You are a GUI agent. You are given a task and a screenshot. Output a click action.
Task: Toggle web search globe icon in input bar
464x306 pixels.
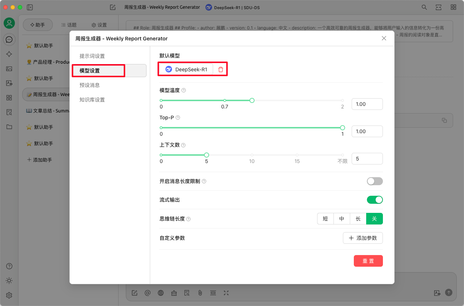click(x=160, y=293)
